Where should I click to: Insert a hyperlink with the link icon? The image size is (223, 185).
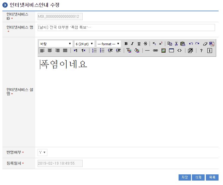(x=155, y=51)
